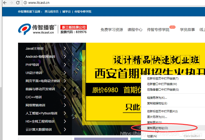Select C/C++培训 course category
The height and width of the screenshot is (140, 205).
click(x=34, y=97)
